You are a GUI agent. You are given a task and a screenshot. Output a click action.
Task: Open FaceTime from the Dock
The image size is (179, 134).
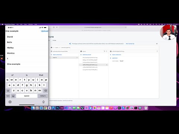click(x=74, y=108)
